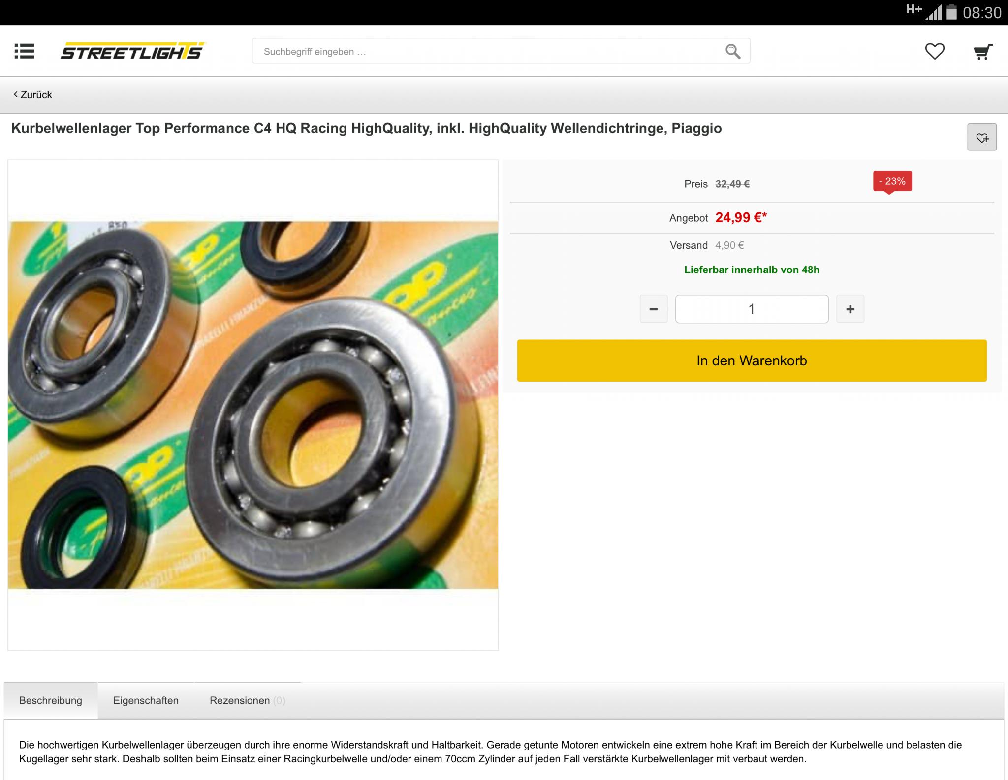Add product to wishlist with heart-plus button
Screen dimensions: 1008x780
pyautogui.click(x=982, y=137)
